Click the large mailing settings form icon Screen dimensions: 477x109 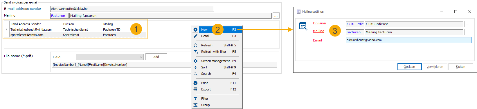[x=303, y=26]
